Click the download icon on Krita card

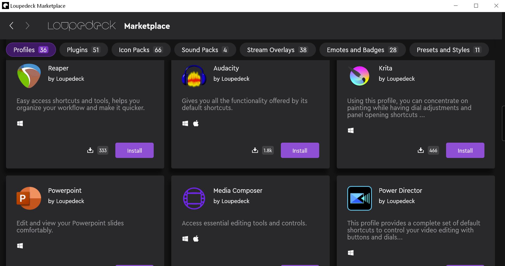tap(421, 150)
